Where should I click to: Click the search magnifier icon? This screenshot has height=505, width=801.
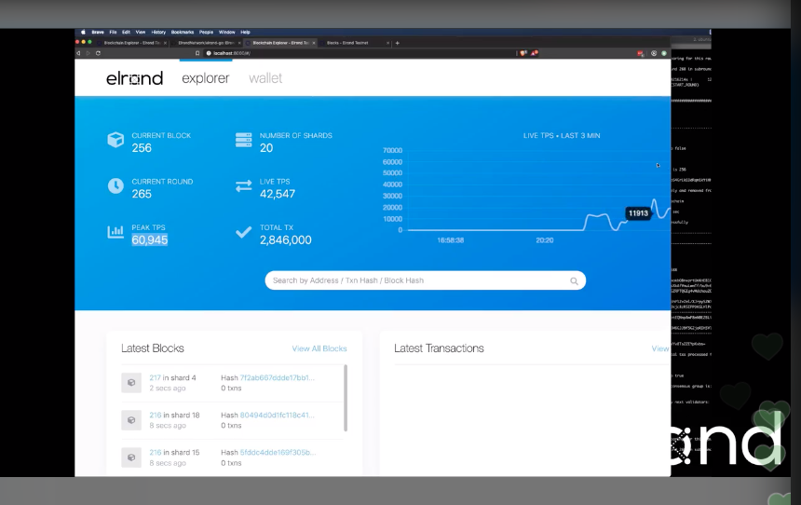point(574,281)
